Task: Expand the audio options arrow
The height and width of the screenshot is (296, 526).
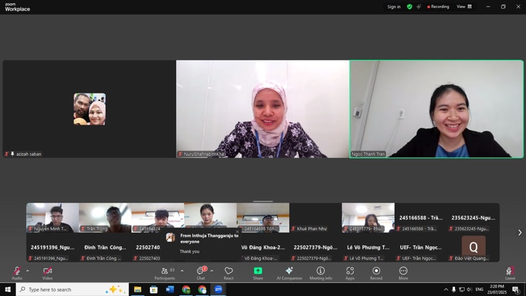Action: click(x=28, y=270)
